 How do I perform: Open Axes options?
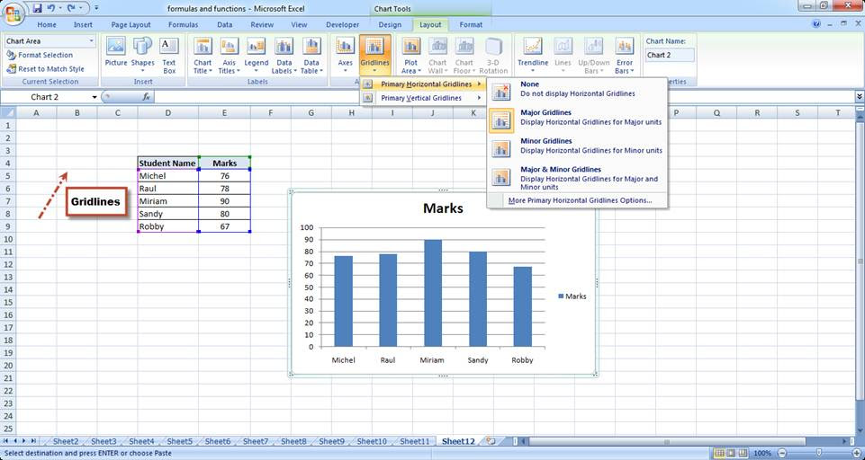coord(346,55)
